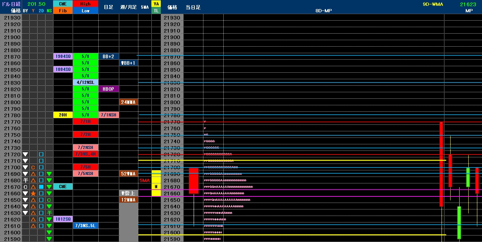Click the 21623 value at top right
The height and width of the screenshot is (242, 482).
[468, 4]
